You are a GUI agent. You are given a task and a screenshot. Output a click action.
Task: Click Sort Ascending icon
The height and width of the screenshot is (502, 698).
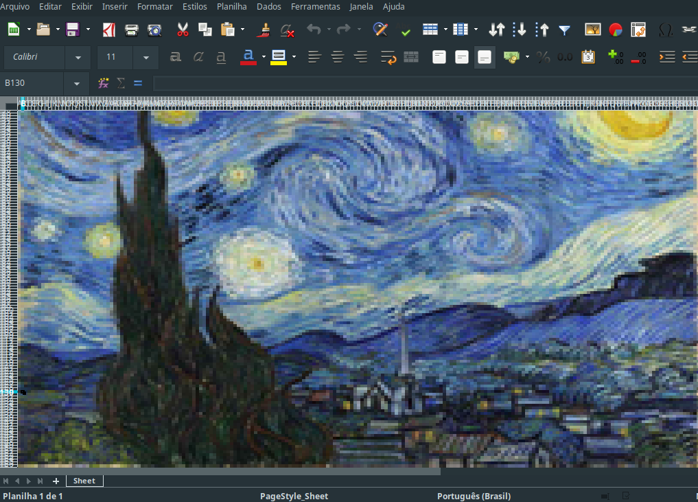pos(519,30)
